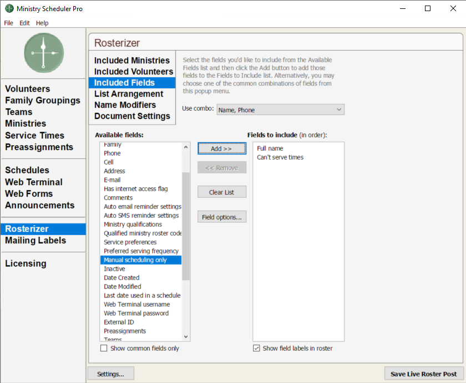Open the Edit menu

(x=24, y=23)
